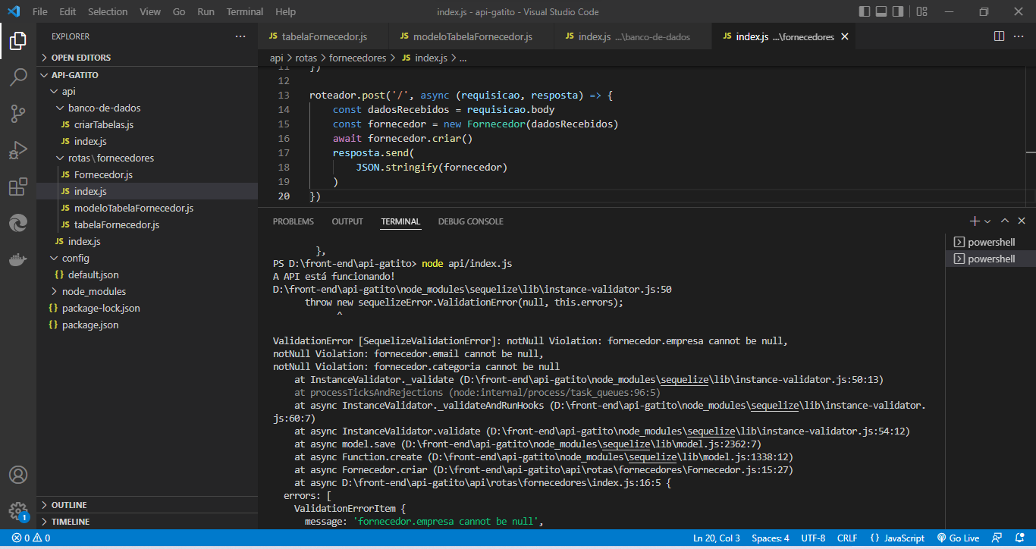Image resolution: width=1036 pixels, height=549 pixels.
Task: Collapse the config folder
Action: coord(147,258)
